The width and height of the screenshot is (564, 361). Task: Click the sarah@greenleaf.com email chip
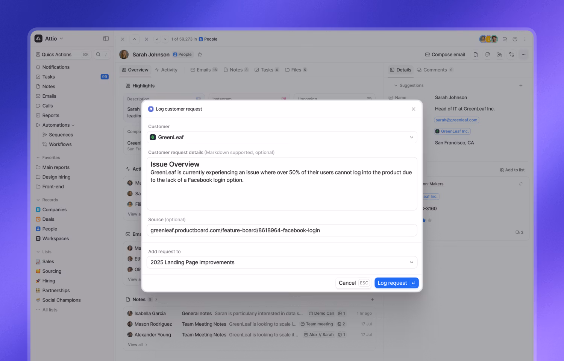pos(456,120)
